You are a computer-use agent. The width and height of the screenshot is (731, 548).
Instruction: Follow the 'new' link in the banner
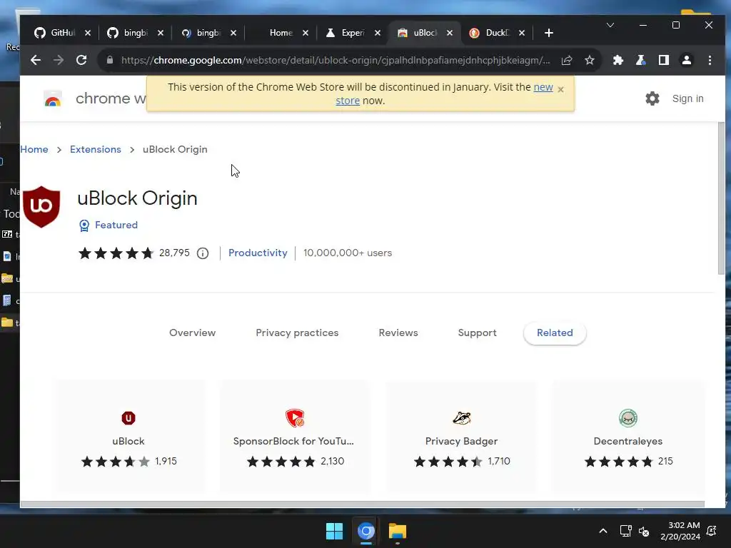(x=543, y=87)
